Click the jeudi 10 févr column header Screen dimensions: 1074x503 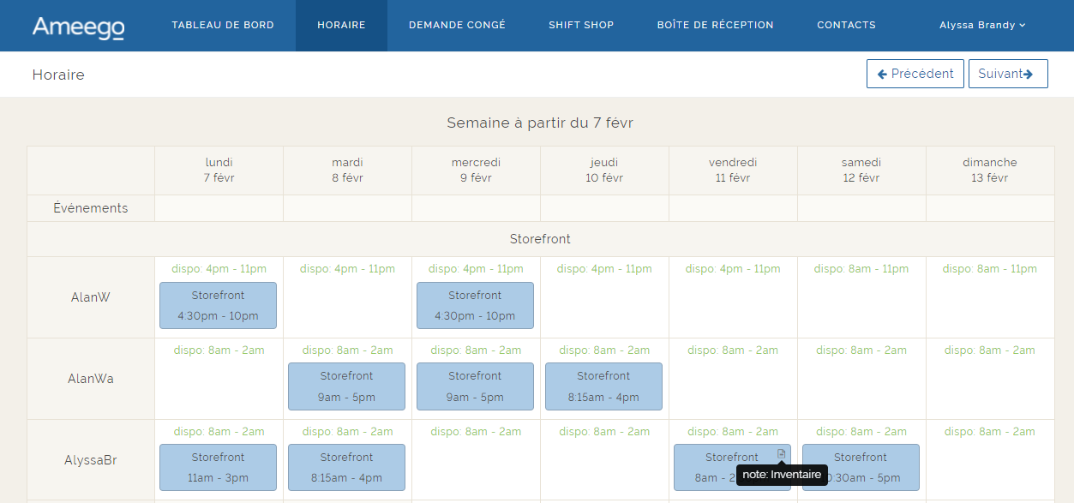[x=603, y=170]
